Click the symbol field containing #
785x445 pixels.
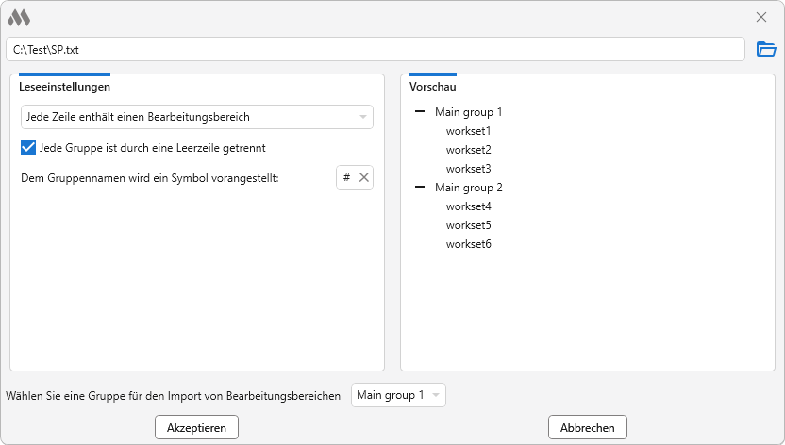(346, 177)
